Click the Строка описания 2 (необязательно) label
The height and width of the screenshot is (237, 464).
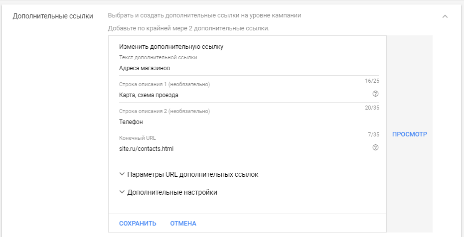click(x=164, y=111)
